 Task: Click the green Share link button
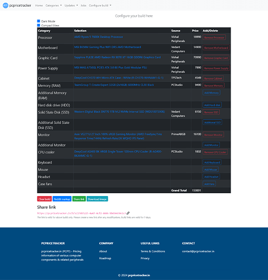point(79,199)
